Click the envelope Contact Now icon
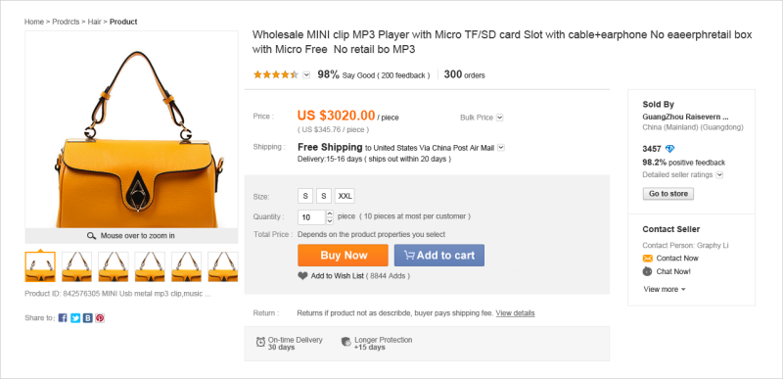 648,259
